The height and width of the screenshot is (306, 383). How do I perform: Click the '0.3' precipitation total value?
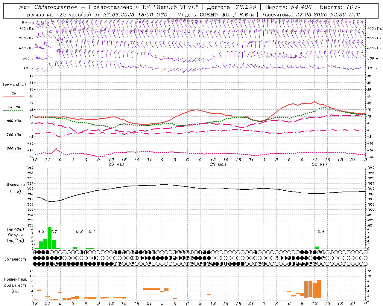(x=79, y=232)
